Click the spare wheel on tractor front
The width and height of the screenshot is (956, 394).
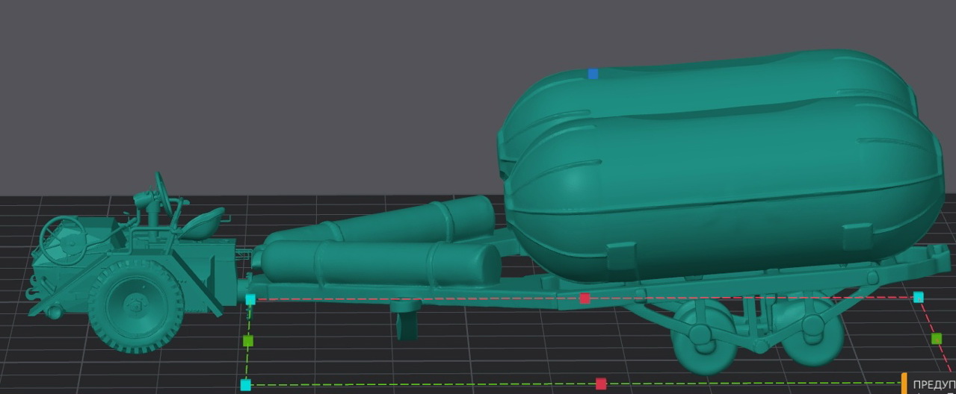pyautogui.click(x=62, y=239)
